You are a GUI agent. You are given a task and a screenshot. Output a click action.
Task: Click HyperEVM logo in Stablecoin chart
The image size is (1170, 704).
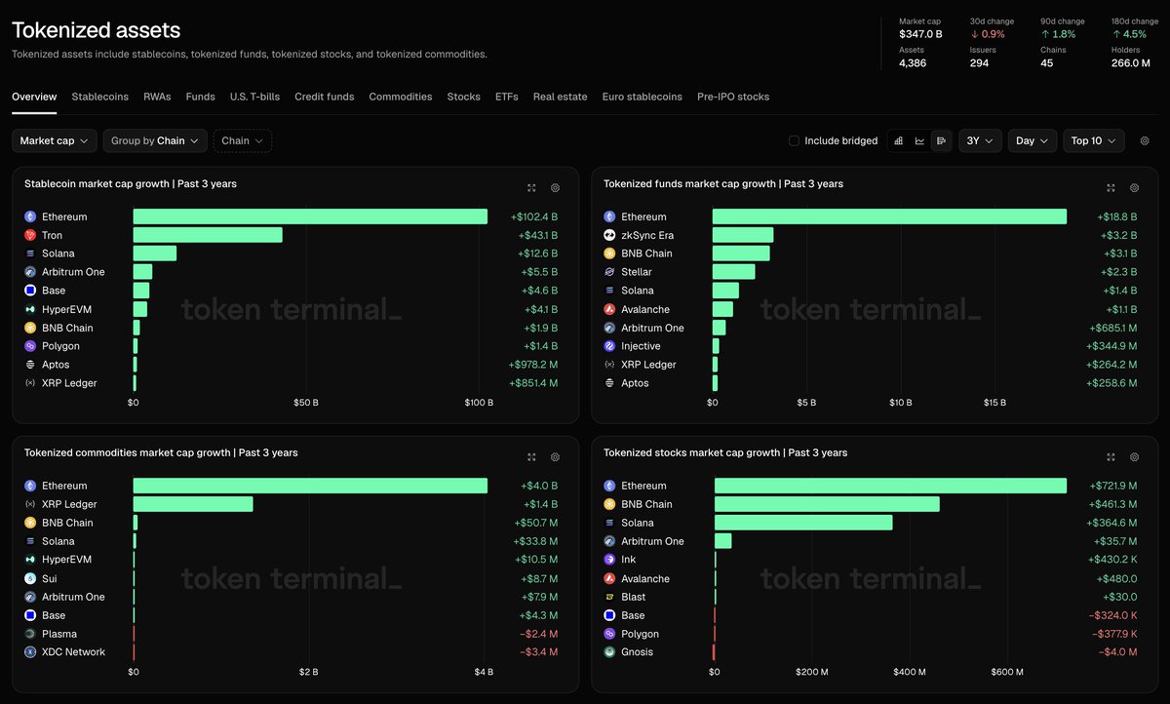pyautogui.click(x=30, y=309)
